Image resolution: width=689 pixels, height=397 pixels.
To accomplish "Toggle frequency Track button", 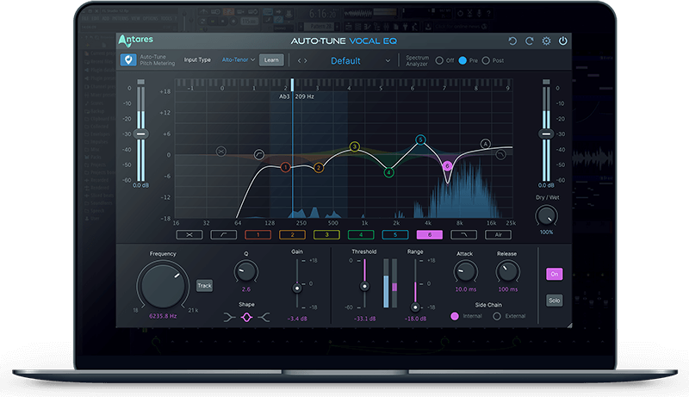I will pyautogui.click(x=204, y=285).
